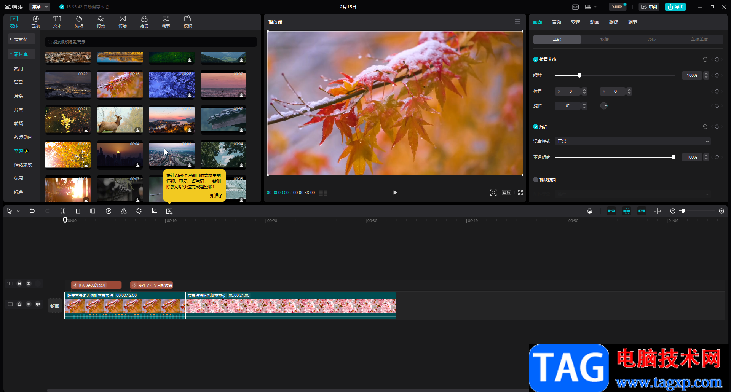
Task: Click the rotate tool icon in timeline toolbar
Action: (139, 211)
